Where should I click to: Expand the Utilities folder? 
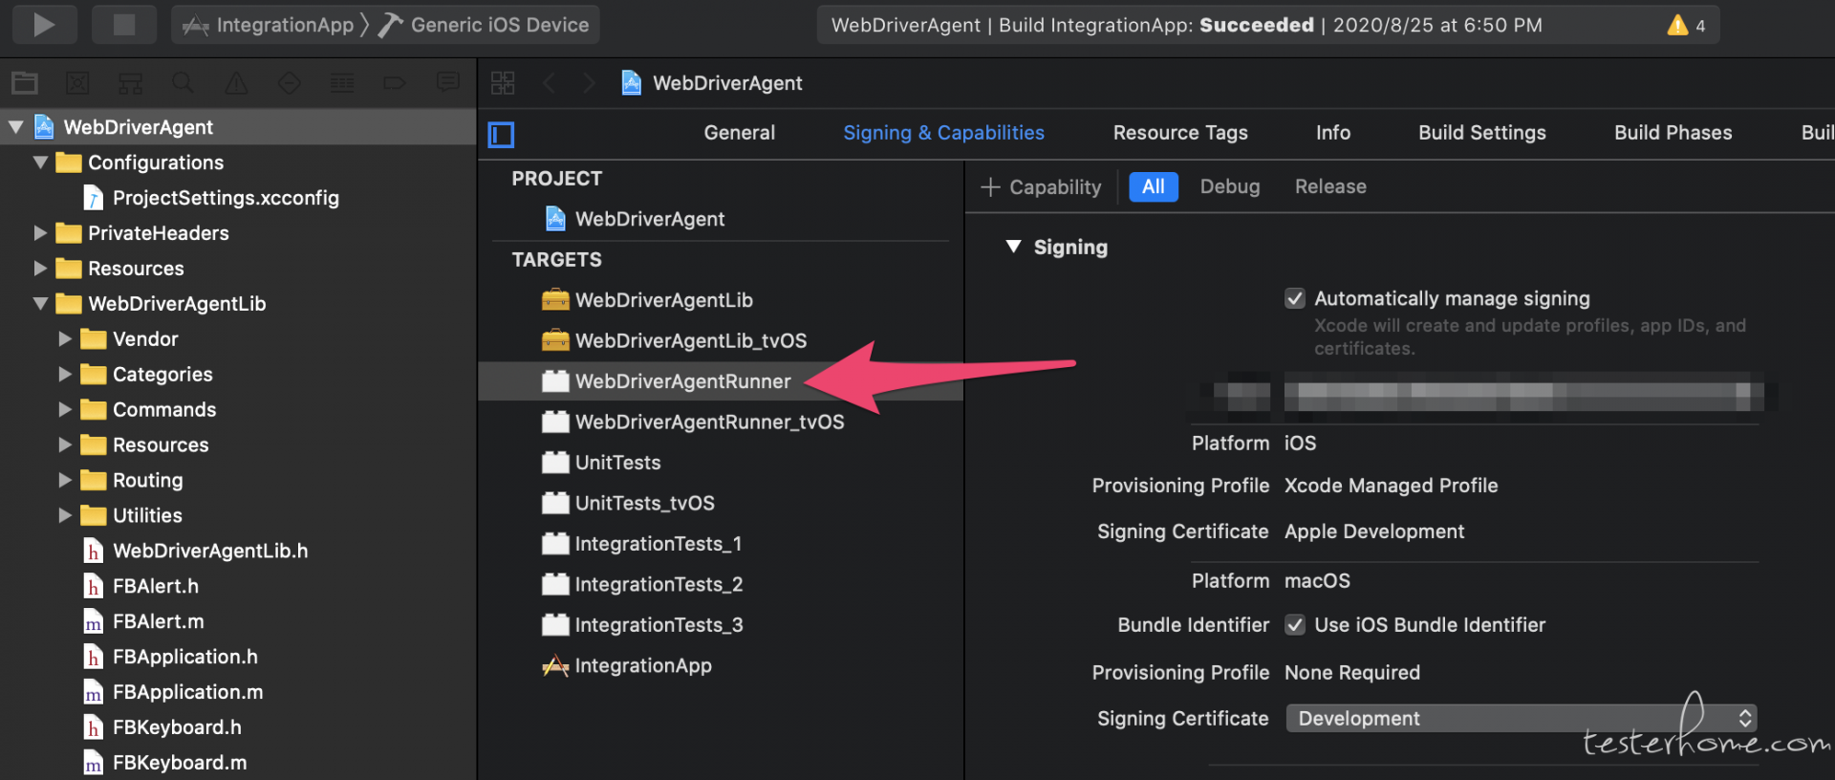click(x=65, y=515)
